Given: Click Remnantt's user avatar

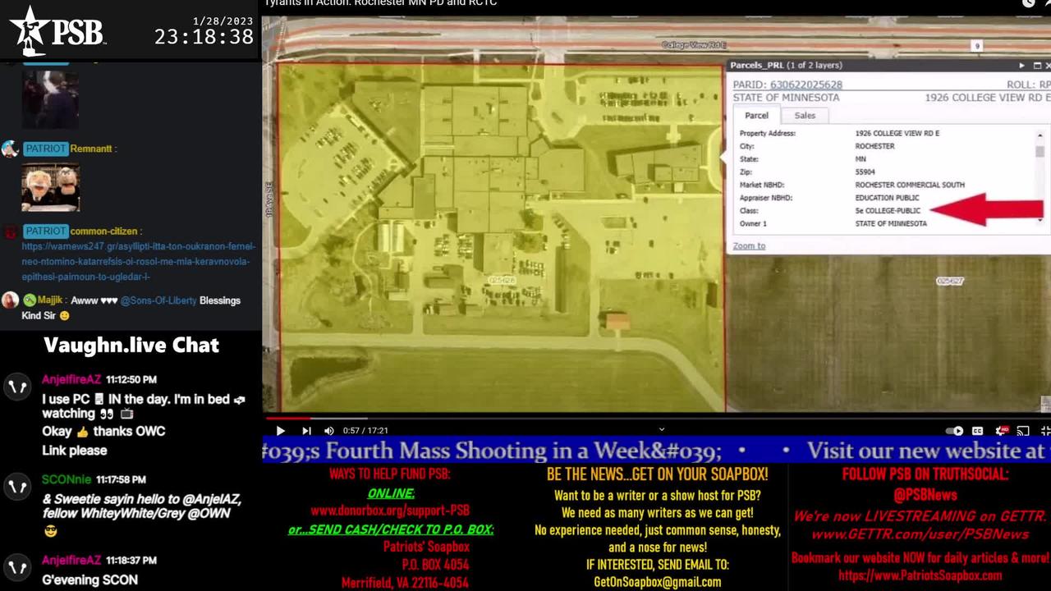Looking at the screenshot, I should (x=10, y=149).
